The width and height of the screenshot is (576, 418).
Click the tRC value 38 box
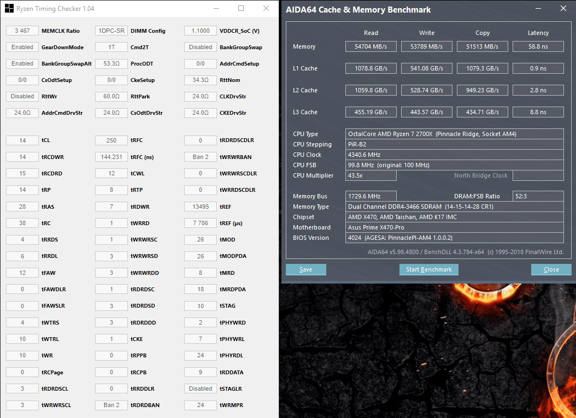[22, 223]
